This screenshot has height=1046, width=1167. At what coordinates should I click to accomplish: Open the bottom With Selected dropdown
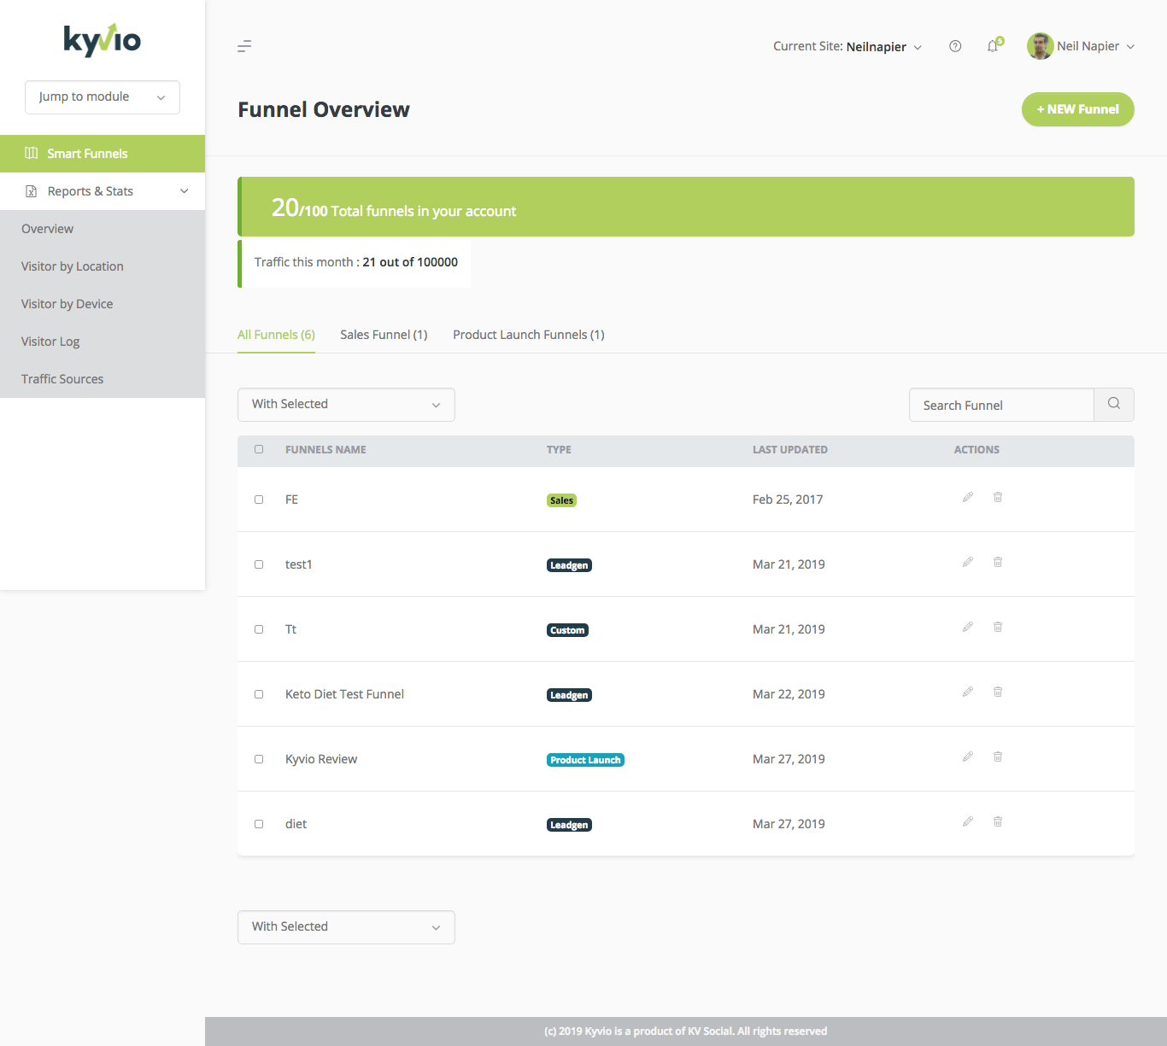tap(346, 927)
